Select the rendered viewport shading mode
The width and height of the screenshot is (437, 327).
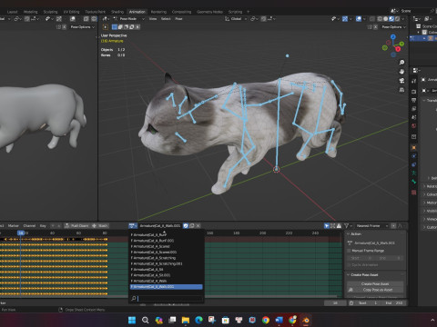pyautogui.click(x=397, y=19)
